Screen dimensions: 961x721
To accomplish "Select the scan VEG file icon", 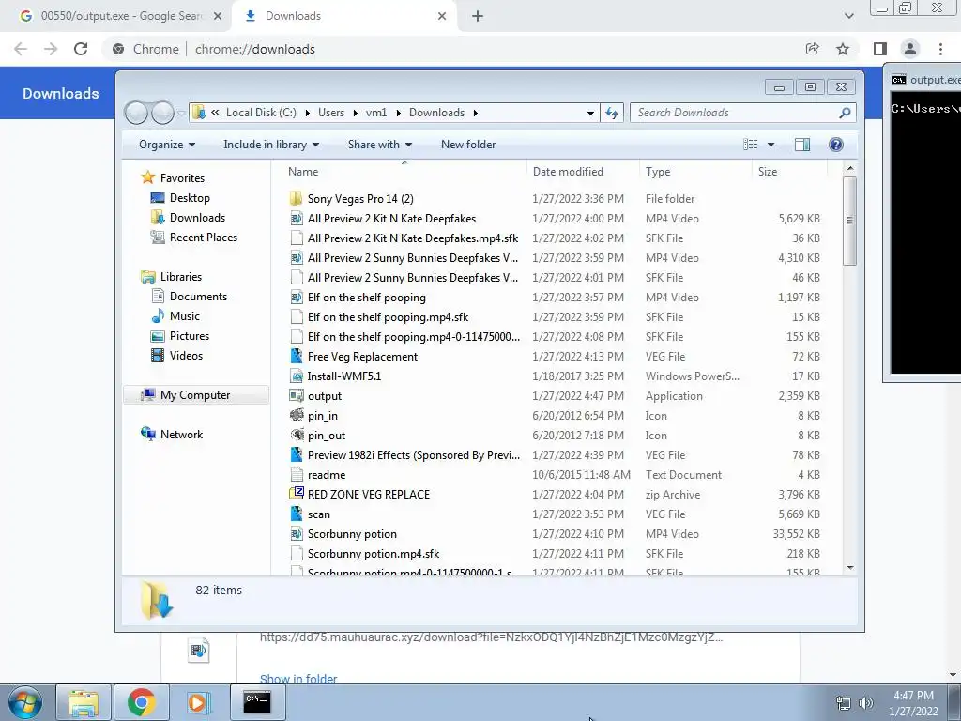I will pyautogui.click(x=296, y=514).
